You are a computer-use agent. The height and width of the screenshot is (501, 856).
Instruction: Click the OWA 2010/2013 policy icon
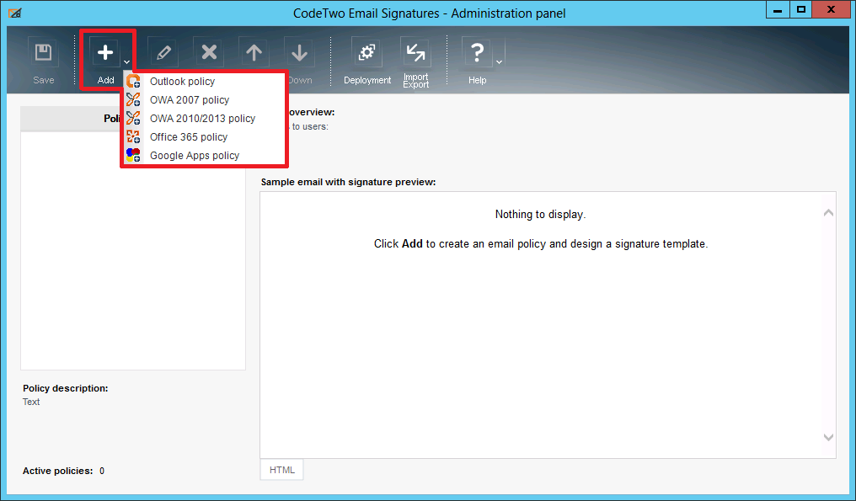coord(133,119)
